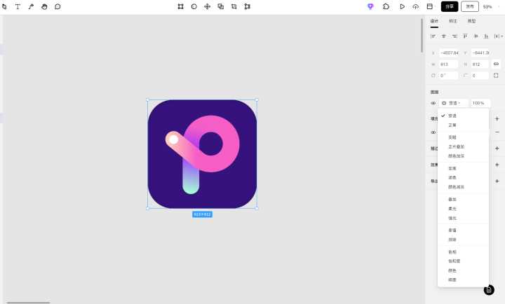
Task: Switch to the 设计 tab
Action: [434, 21]
